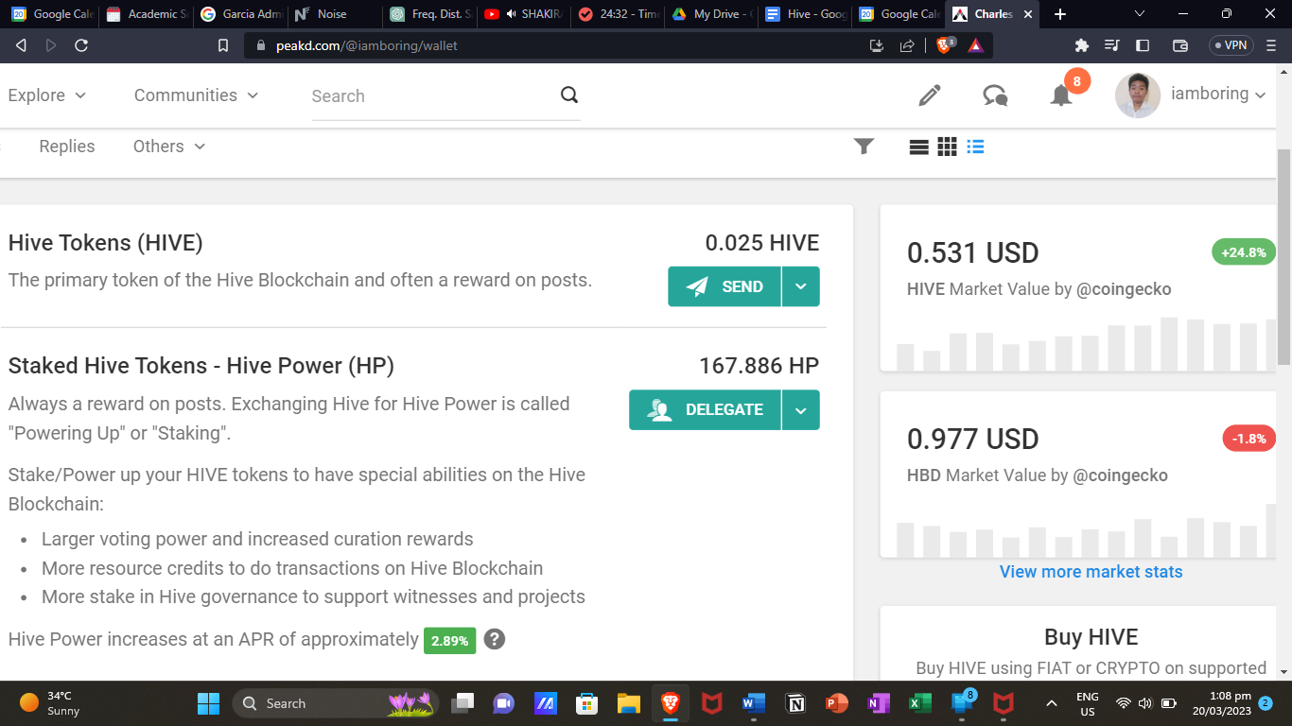Viewport: 1292px width, 726px height.
Task: Click the Brave Rewards triangle icon
Action: 975,45
